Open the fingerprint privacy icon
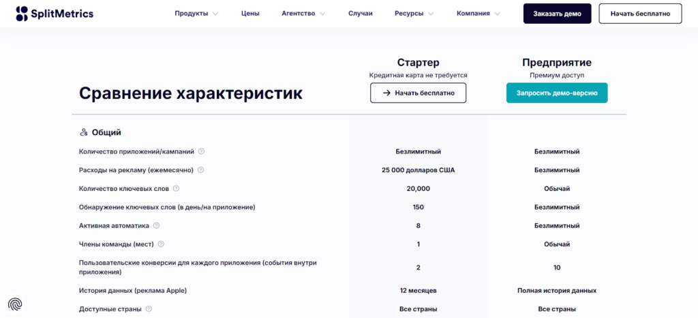 pyautogui.click(x=15, y=304)
